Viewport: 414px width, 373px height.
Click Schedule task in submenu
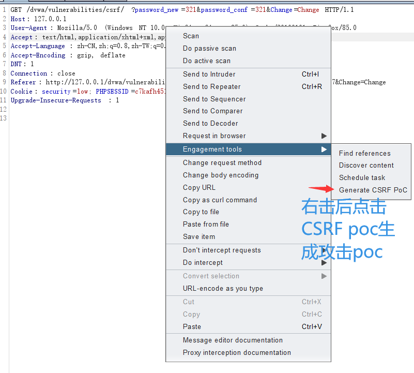(x=371, y=177)
